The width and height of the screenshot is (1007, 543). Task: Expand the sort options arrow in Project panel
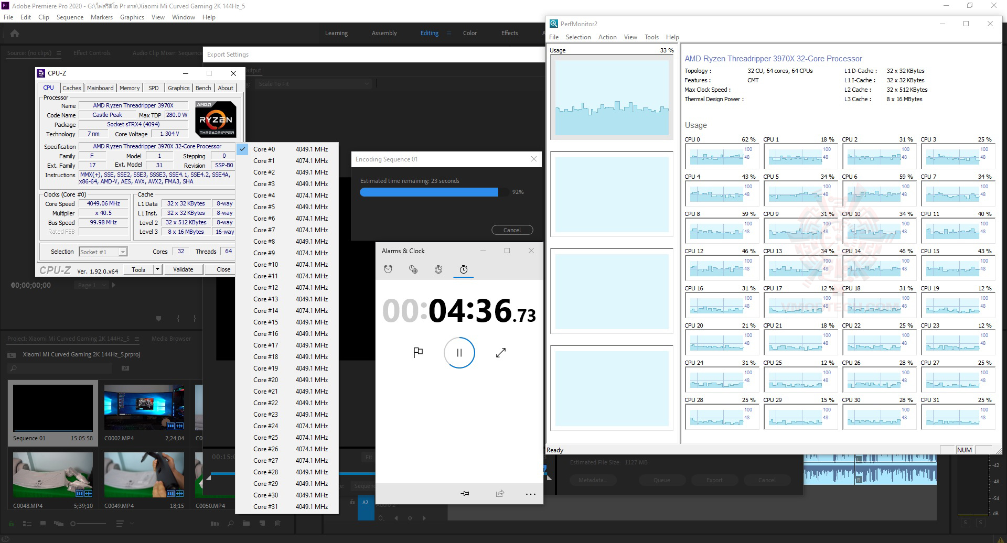point(132,524)
